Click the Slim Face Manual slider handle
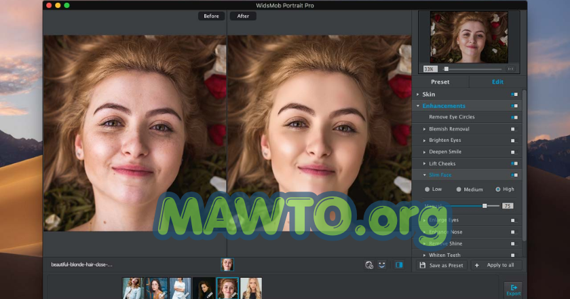The height and width of the screenshot is (299, 570). 484,206
